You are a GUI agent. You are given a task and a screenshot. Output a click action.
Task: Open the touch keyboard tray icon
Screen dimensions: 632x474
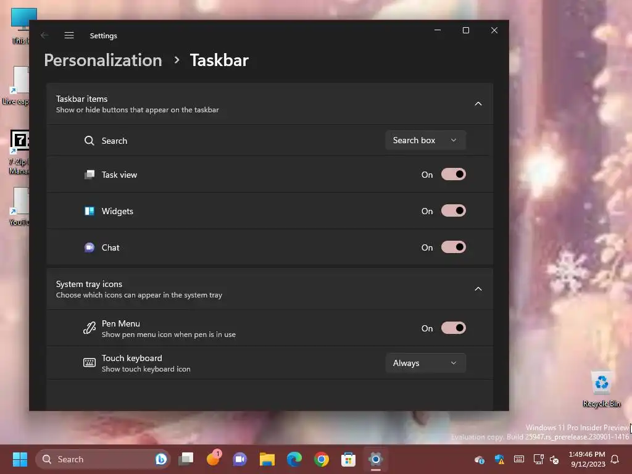pos(519,459)
